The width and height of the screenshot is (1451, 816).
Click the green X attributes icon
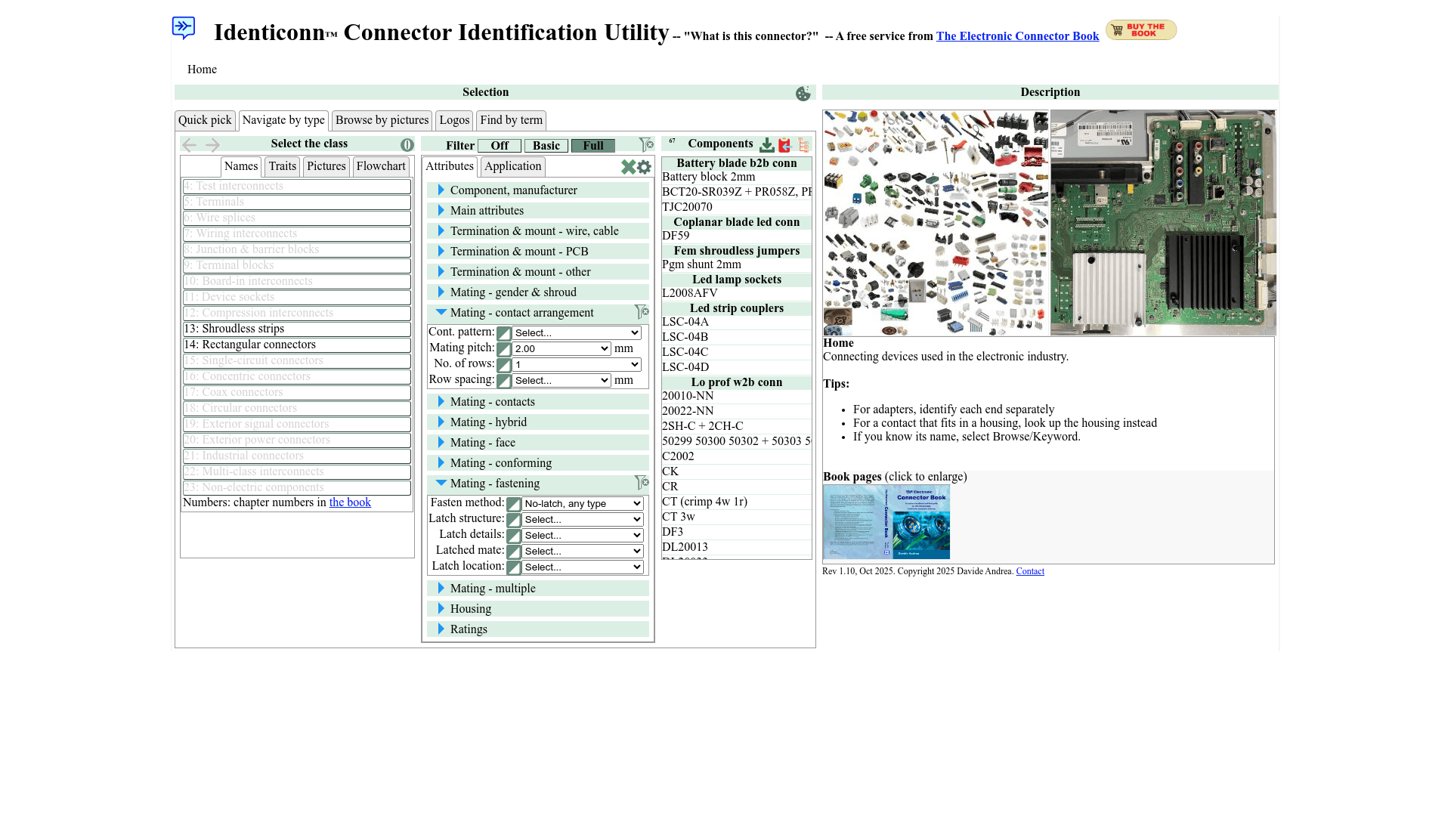click(628, 167)
